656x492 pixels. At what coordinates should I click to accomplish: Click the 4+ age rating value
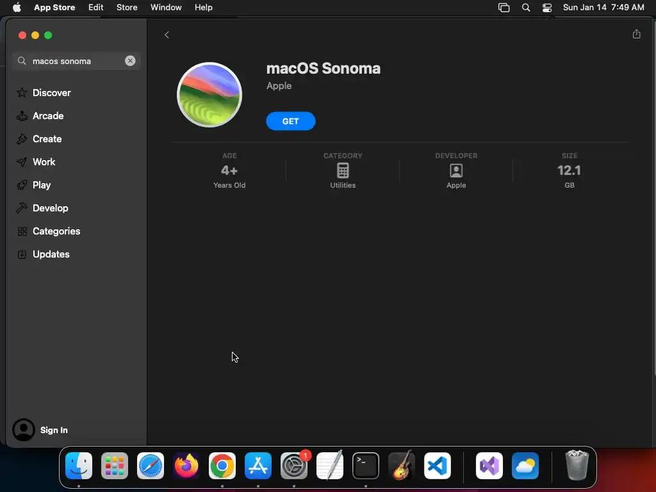(x=229, y=170)
